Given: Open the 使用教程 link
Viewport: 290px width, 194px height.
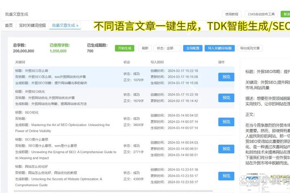Looking at the screenshot, I should tap(232, 14).
